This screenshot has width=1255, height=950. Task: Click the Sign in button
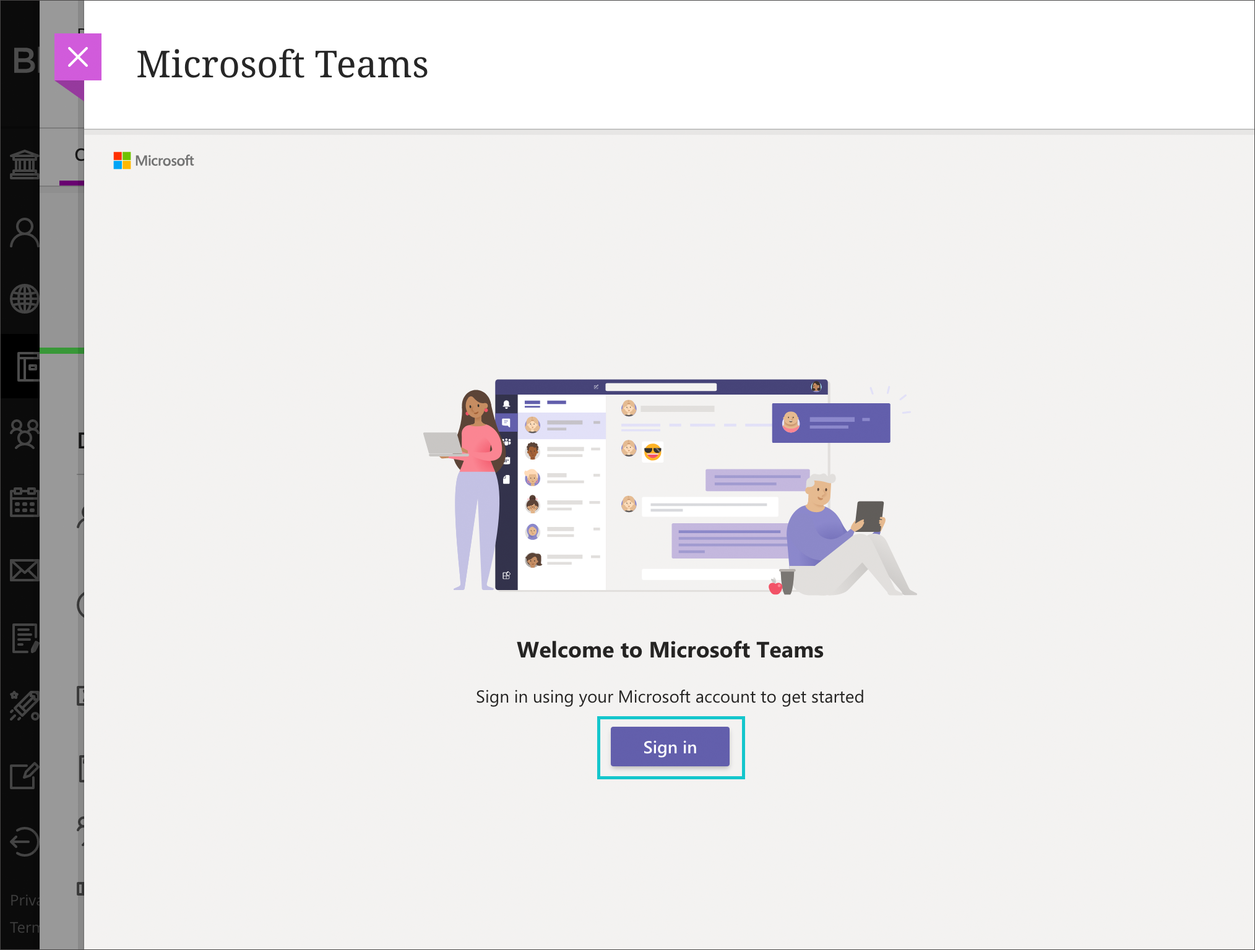coord(670,747)
